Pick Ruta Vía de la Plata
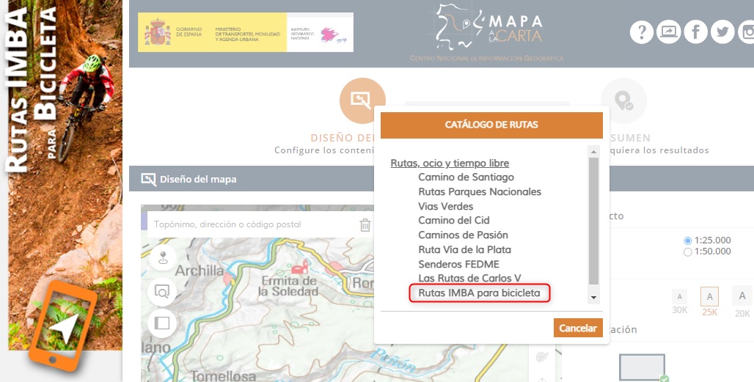The height and width of the screenshot is (382, 754). click(x=464, y=249)
